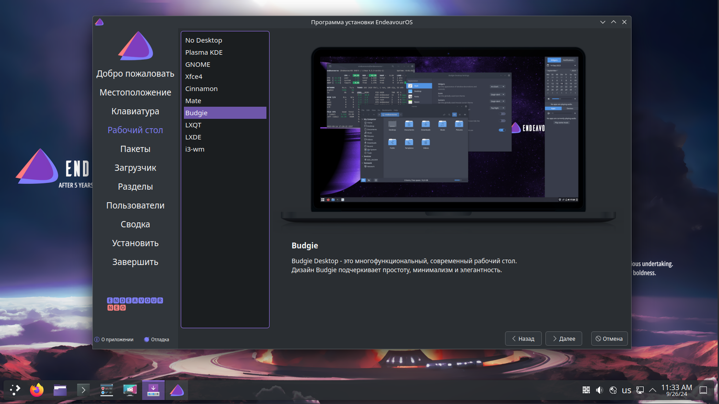Click the clock showing 11:33 AM
This screenshot has height=404, width=719.
click(x=676, y=390)
